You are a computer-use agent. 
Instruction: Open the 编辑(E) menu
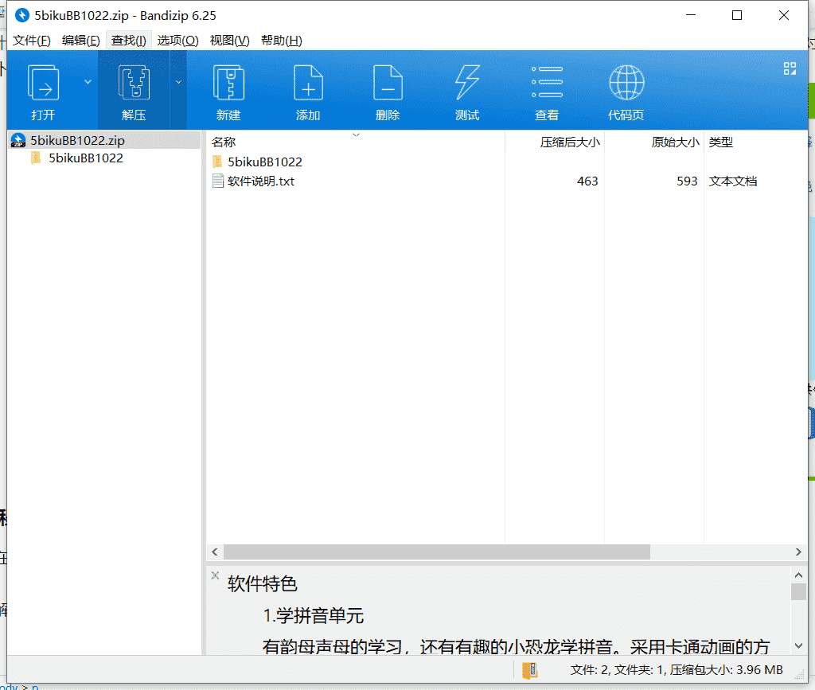[x=80, y=41]
